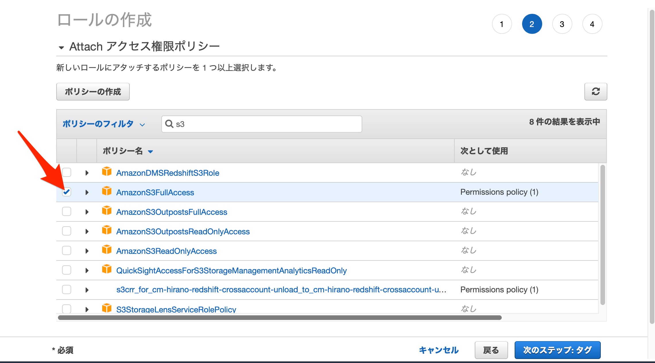
Task: Click the magnifier icon in the search field
Action: pos(169,124)
